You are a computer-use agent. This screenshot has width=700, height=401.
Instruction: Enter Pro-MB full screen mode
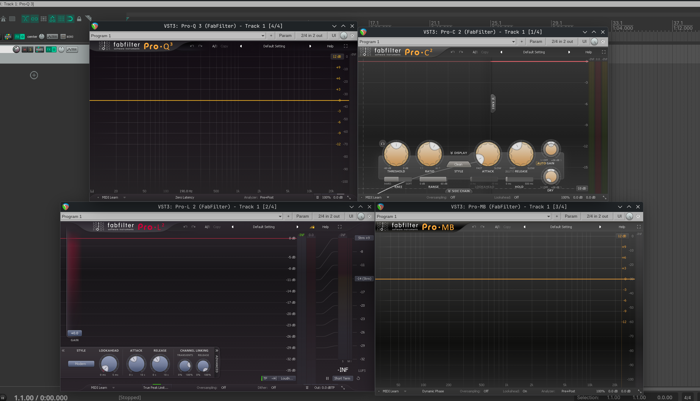coord(639,227)
